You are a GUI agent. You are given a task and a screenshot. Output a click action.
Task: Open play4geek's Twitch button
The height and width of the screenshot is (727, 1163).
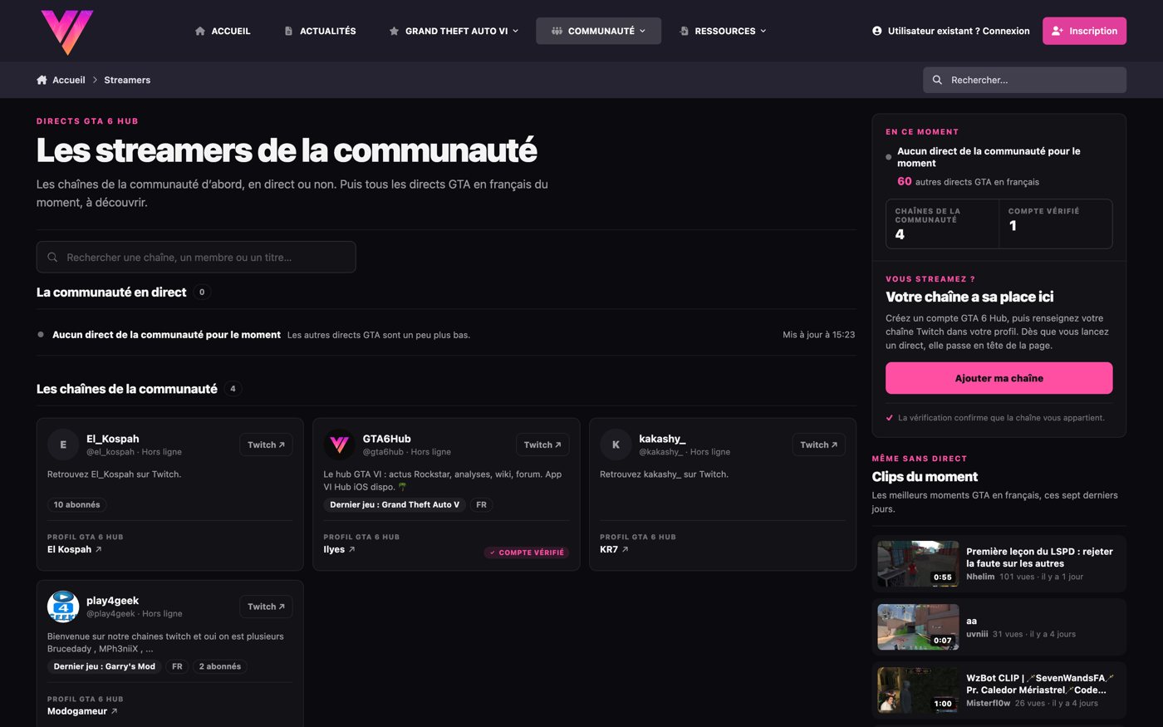pos(266,607)
